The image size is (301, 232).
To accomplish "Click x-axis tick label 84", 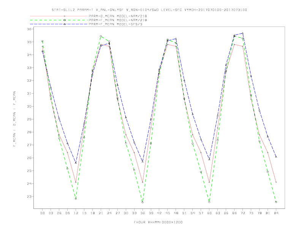I will coord(276,213).
